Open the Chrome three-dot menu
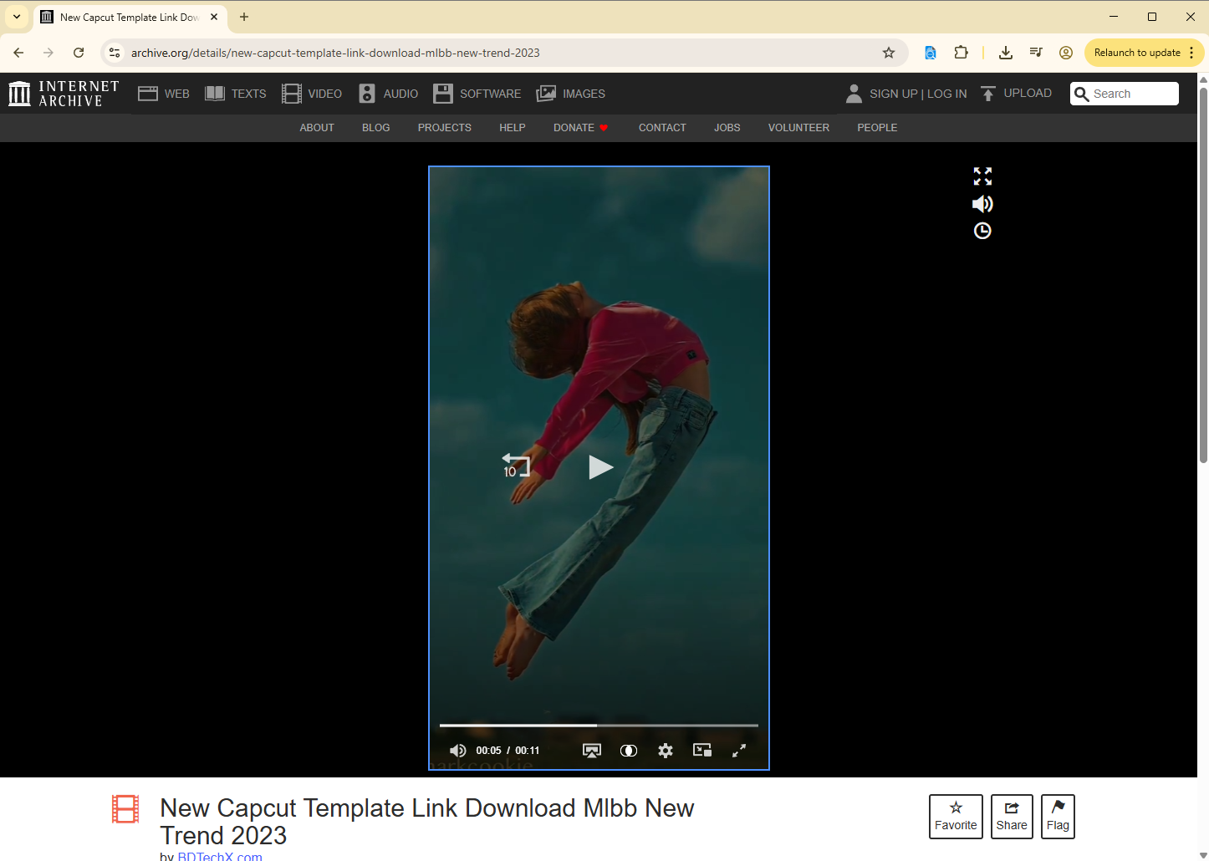 tap(1191, 53)
